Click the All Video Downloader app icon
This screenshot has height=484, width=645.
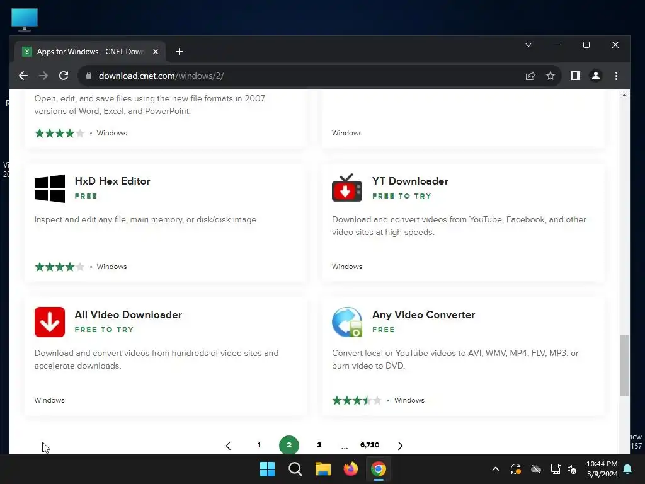pos(50,322)
